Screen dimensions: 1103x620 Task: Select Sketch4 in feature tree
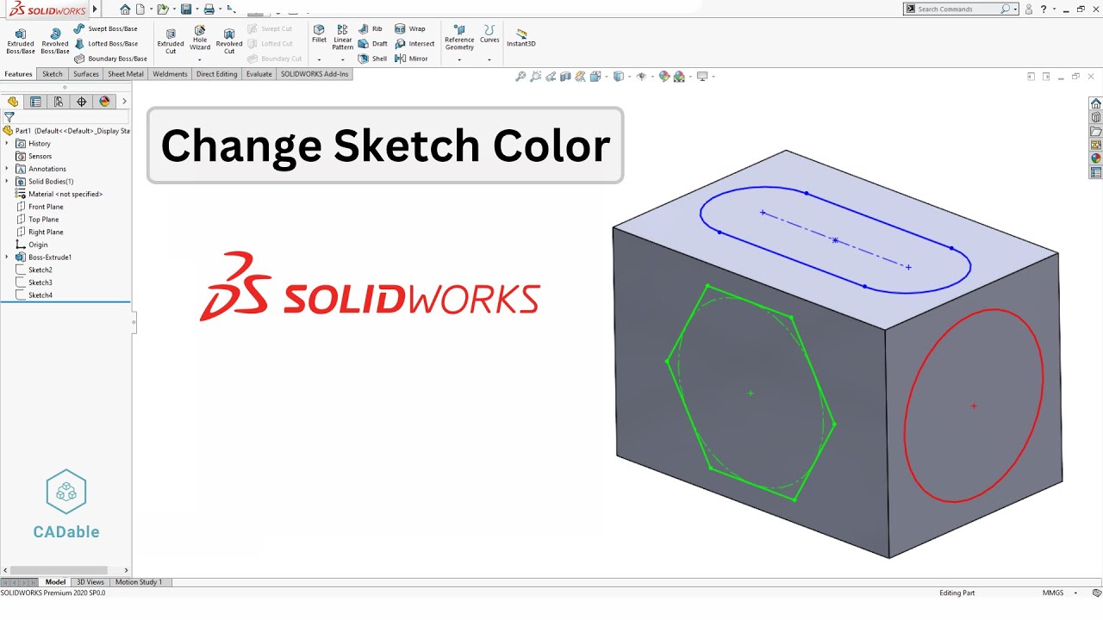click(40, 295)
